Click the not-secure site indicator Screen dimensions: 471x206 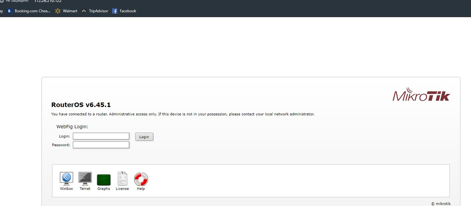coord(15,1)
